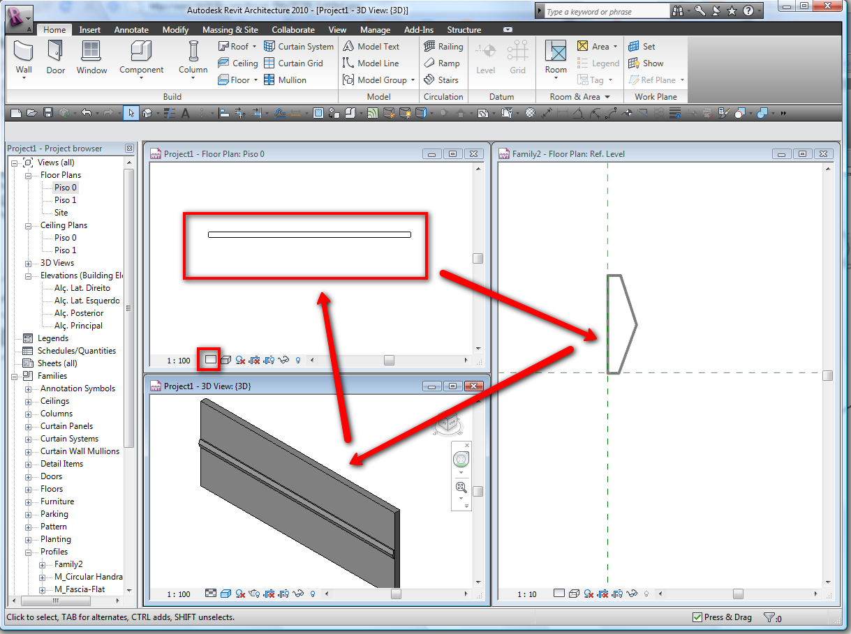Click scale 1 : 100 in 3D view
This screenshot has height=634, width=851.
pos(179,594)
